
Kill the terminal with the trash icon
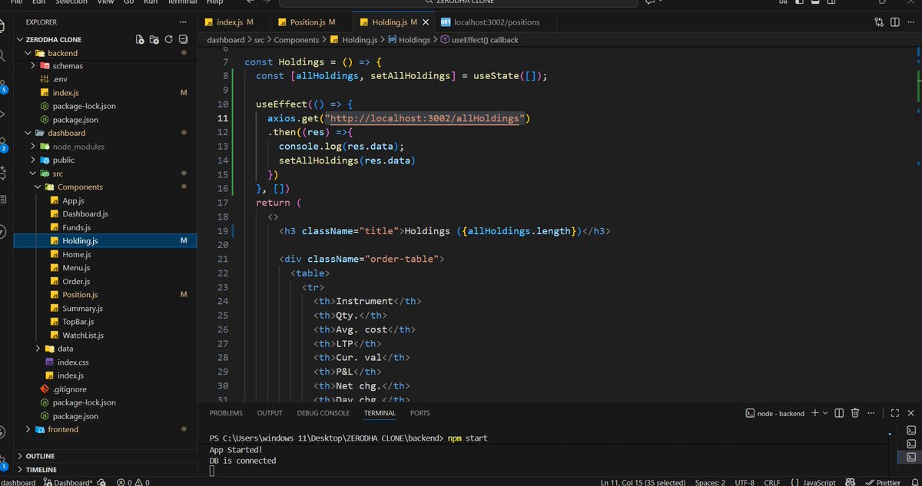(854, 412)
